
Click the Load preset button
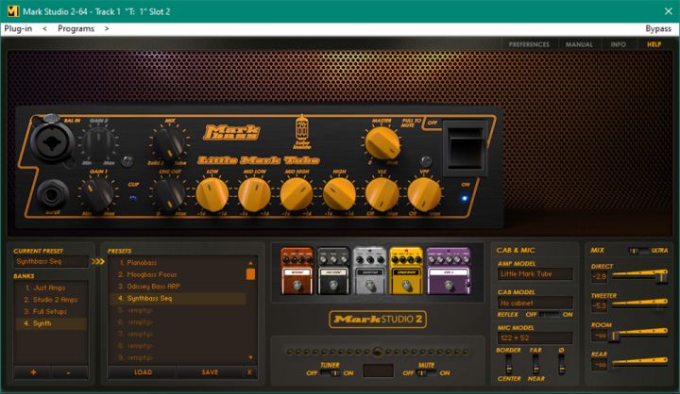[x=143, y=372]
